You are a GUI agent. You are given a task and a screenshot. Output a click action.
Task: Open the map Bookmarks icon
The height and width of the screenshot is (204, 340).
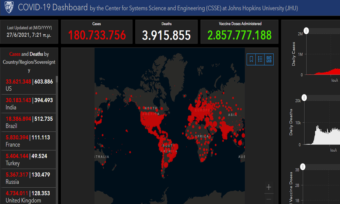click(x=251, y=59)
